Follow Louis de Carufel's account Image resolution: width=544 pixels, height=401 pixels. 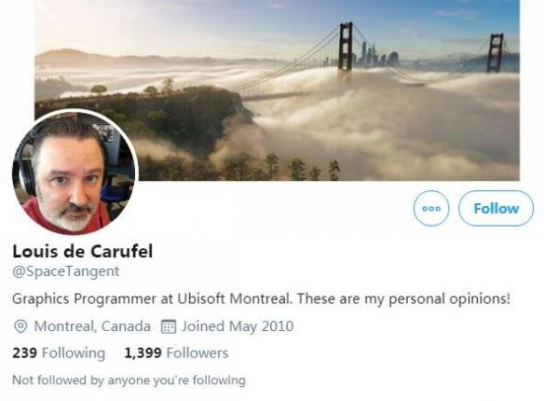(x=496, y=208)
